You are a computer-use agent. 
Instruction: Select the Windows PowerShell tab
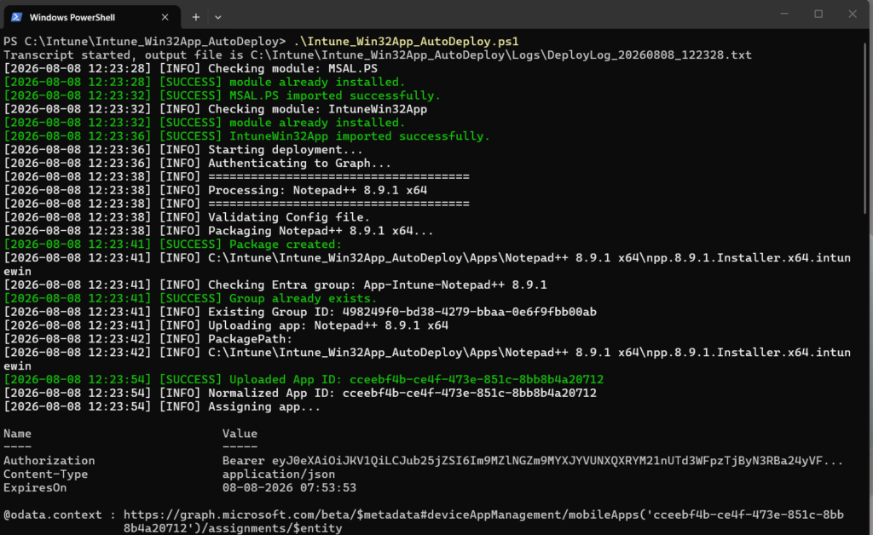pos(92,17)
